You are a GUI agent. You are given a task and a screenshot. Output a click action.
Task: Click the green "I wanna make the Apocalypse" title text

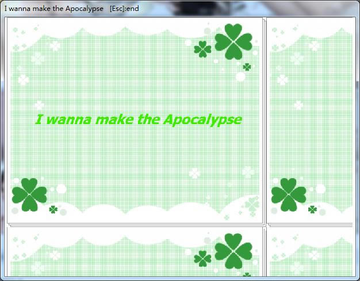tap(139, 120)
